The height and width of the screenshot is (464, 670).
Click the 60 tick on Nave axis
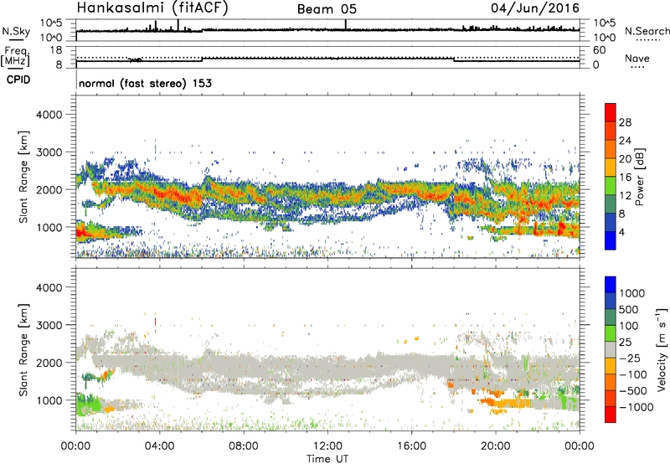[599, 50]
